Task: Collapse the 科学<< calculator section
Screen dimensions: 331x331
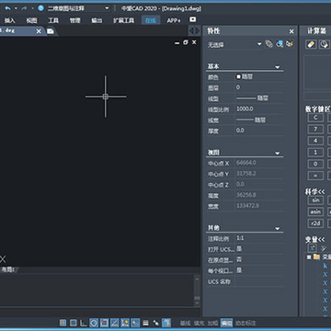Action: coord(314,192)
